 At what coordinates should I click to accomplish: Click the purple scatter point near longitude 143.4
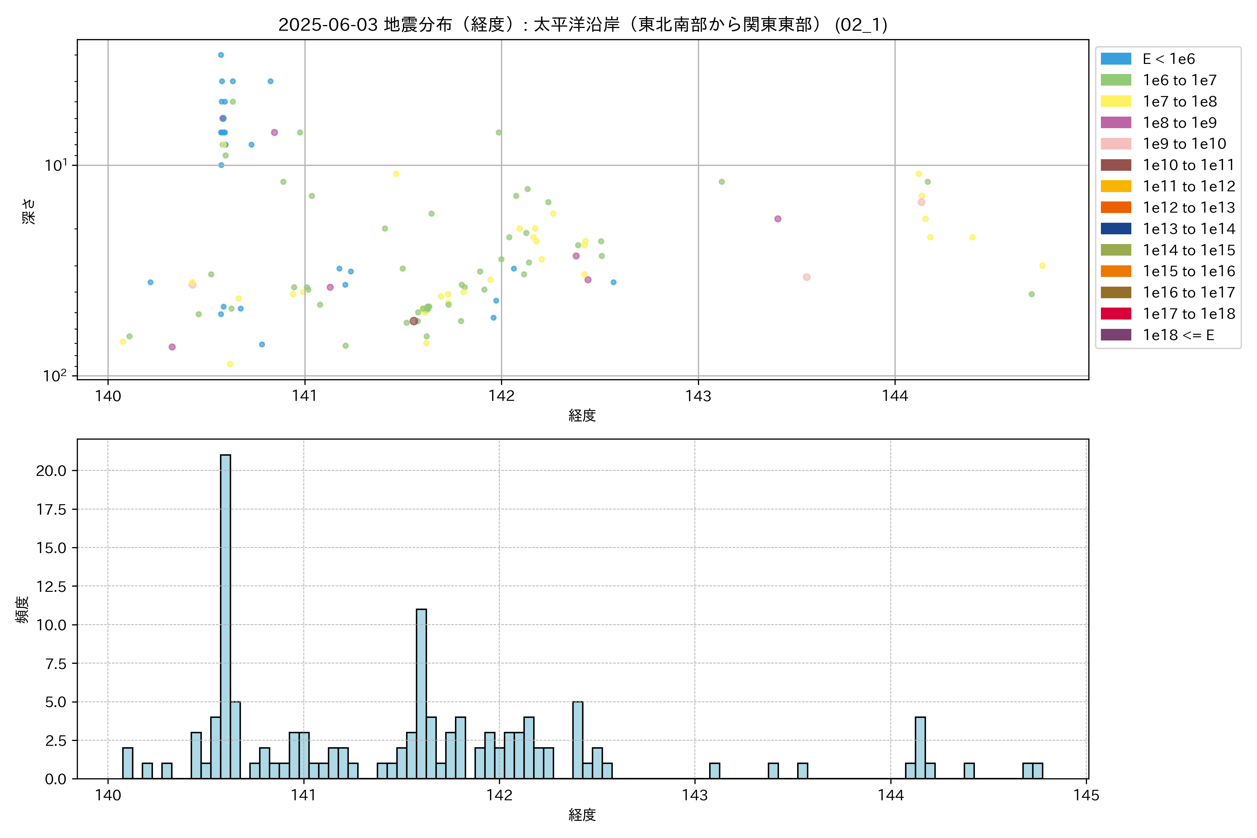pos(778,219)
